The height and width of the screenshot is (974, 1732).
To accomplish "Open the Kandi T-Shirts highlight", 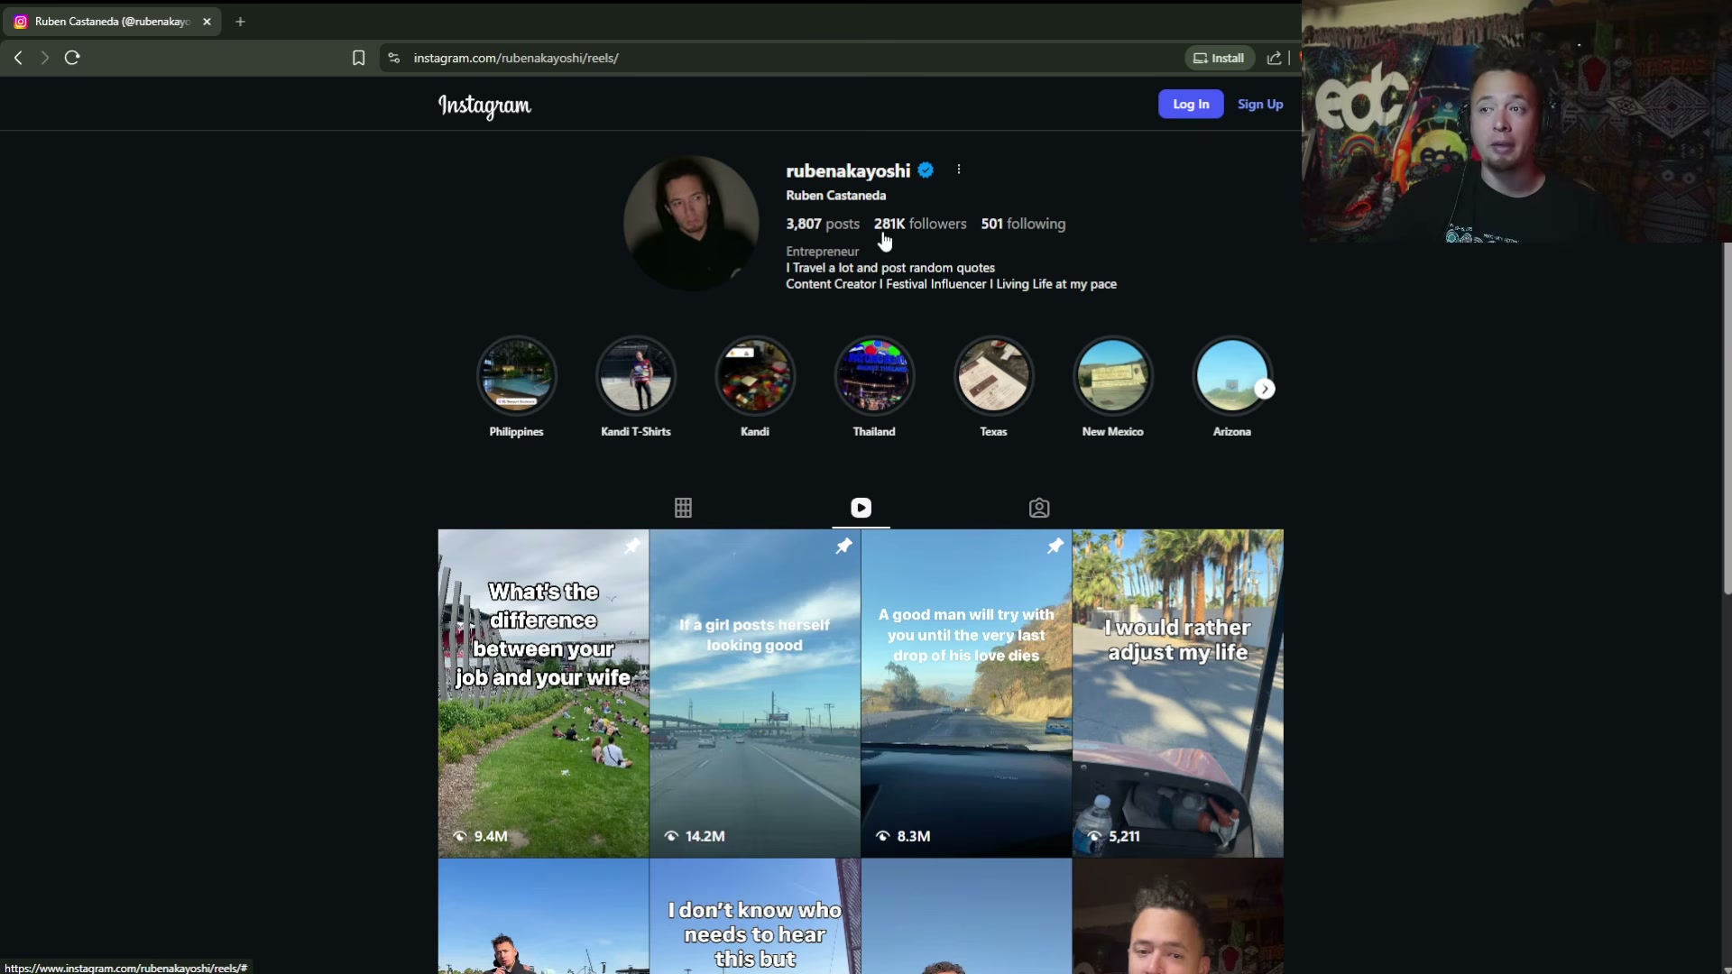I will (636, 376).
